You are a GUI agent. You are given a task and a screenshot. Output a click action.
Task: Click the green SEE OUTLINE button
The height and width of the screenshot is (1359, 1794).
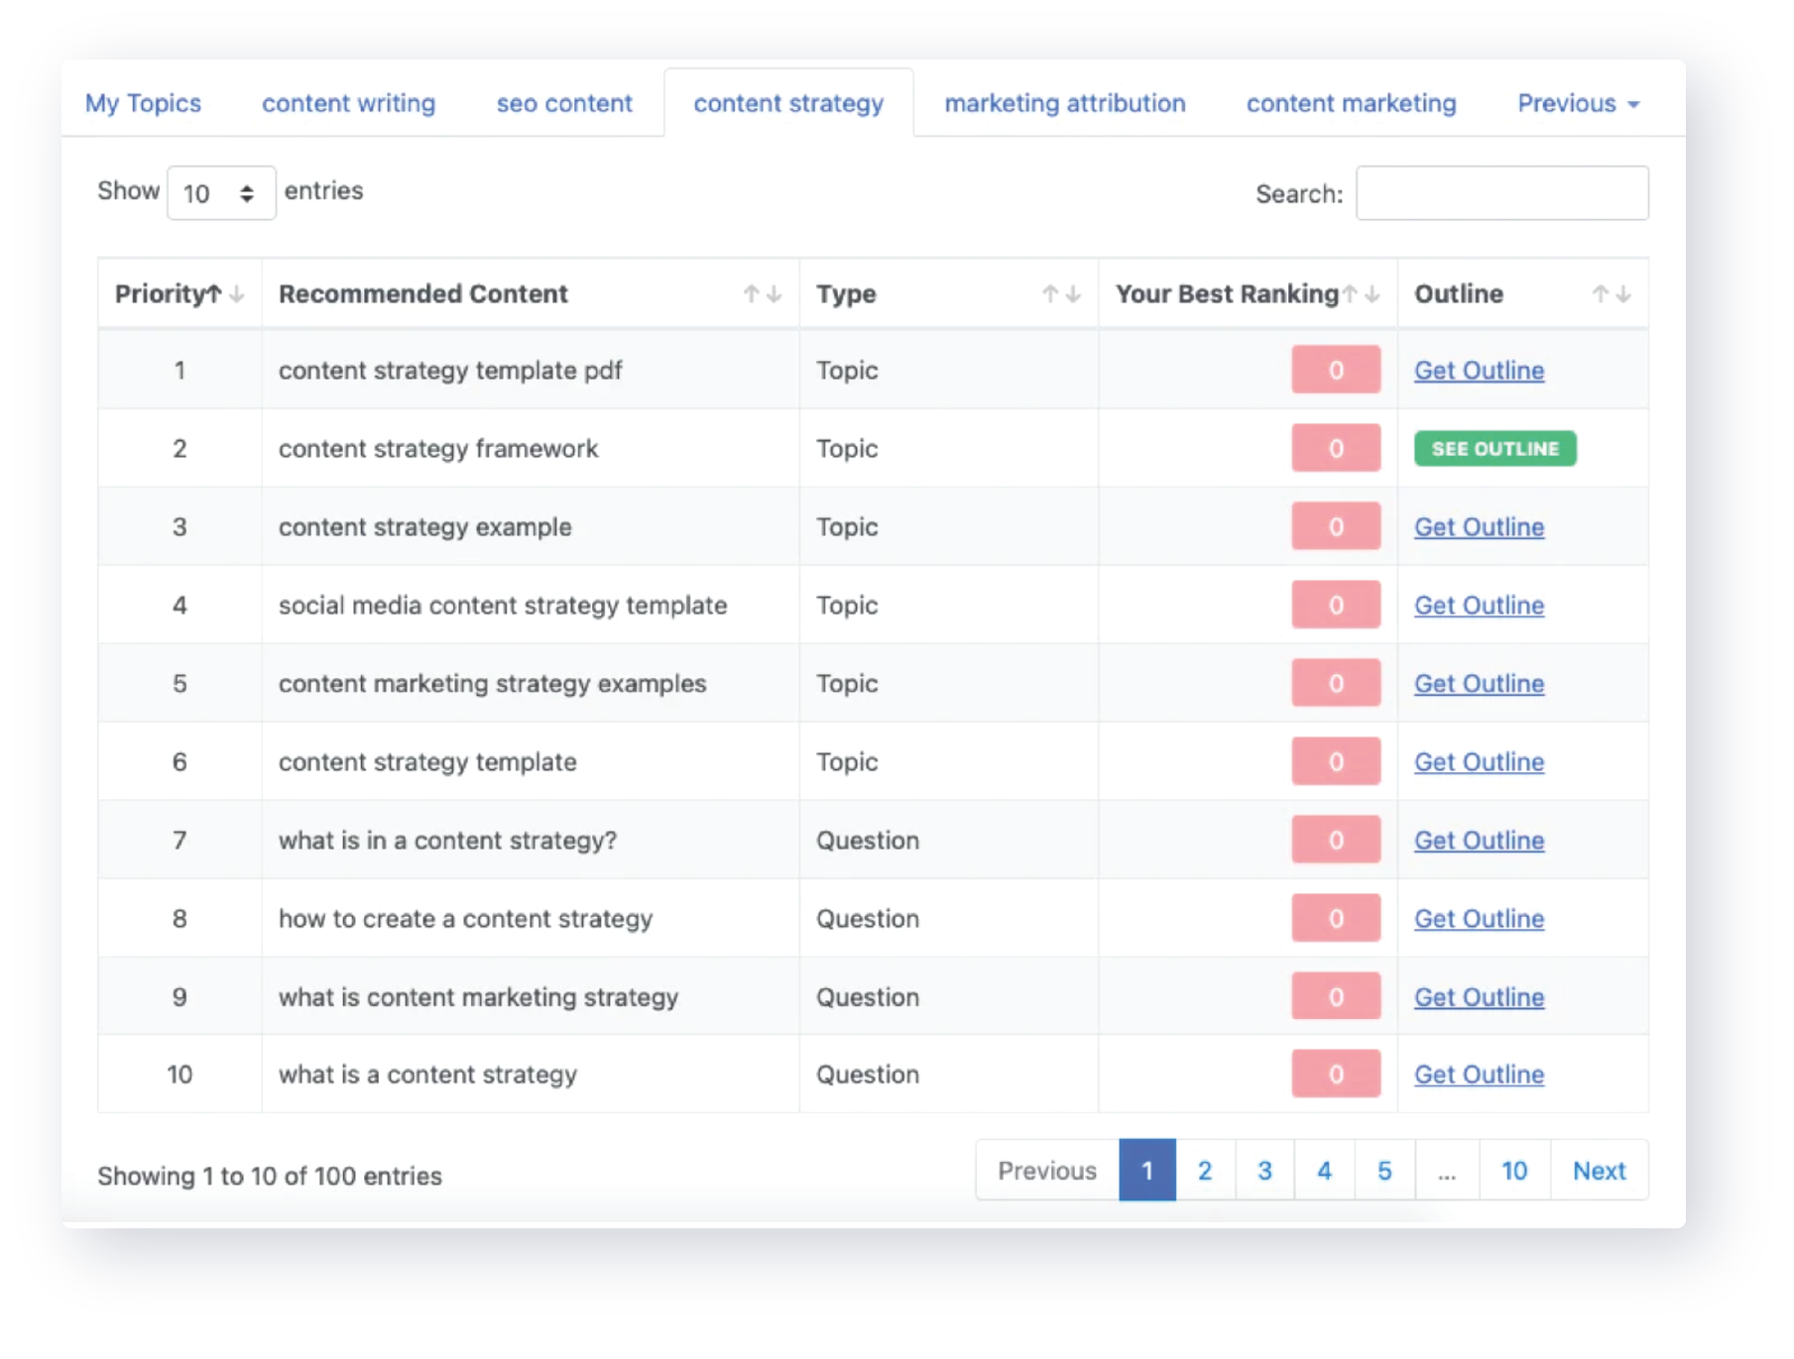(1495, 449)
